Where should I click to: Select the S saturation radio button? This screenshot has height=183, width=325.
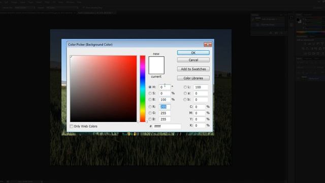click(150, 94)
